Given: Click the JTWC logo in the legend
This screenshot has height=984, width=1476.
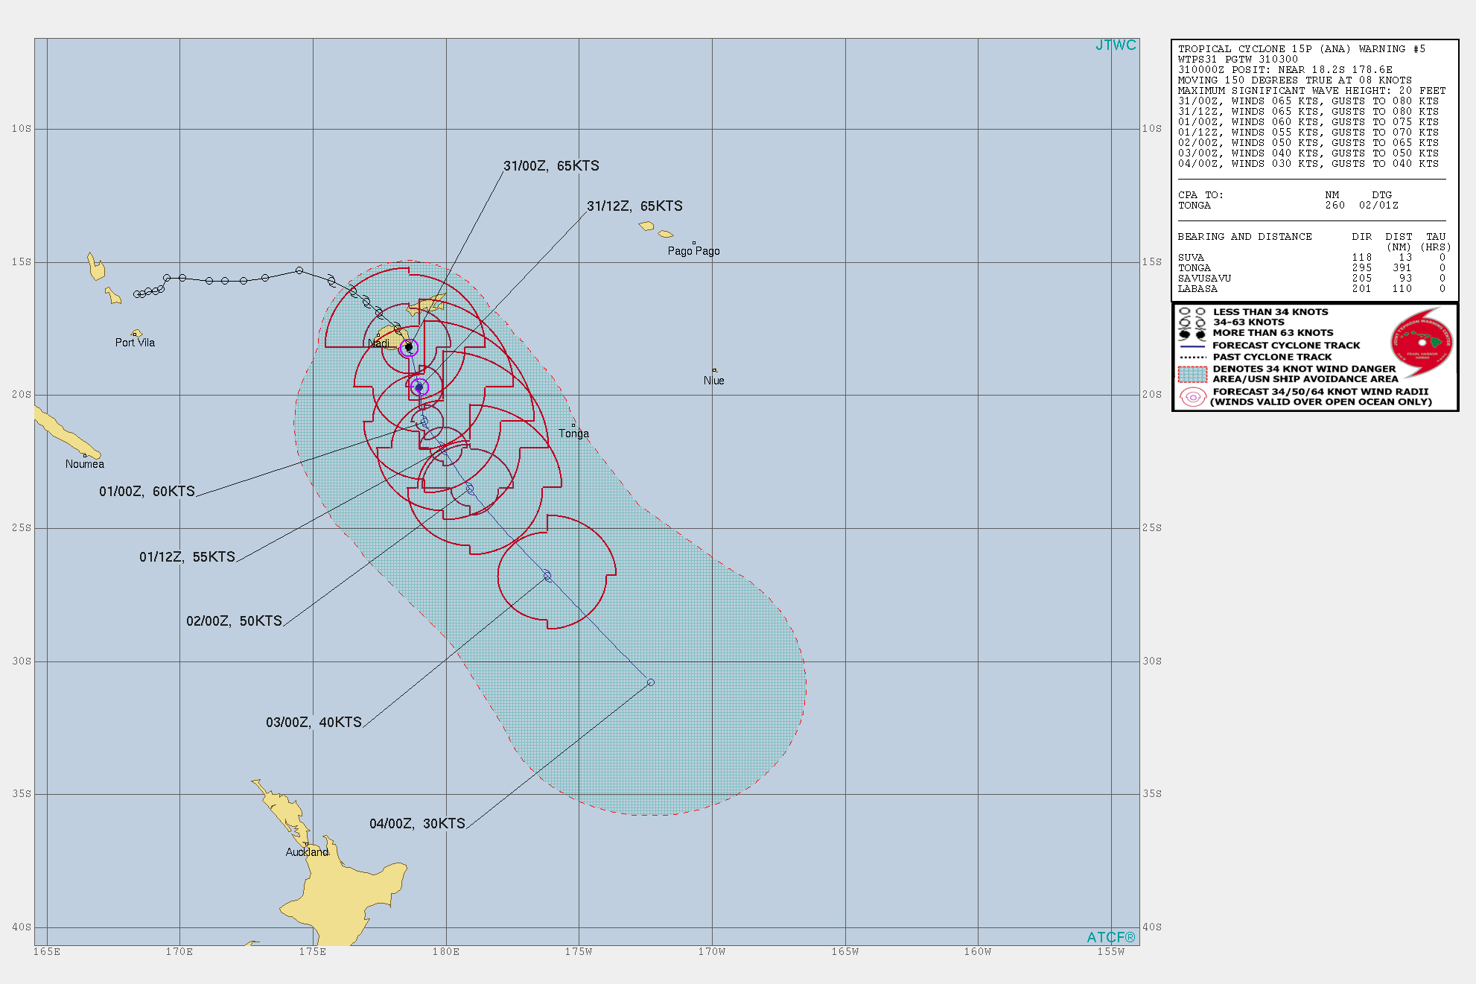Looking at the screenshot, I should (1422, 343).
